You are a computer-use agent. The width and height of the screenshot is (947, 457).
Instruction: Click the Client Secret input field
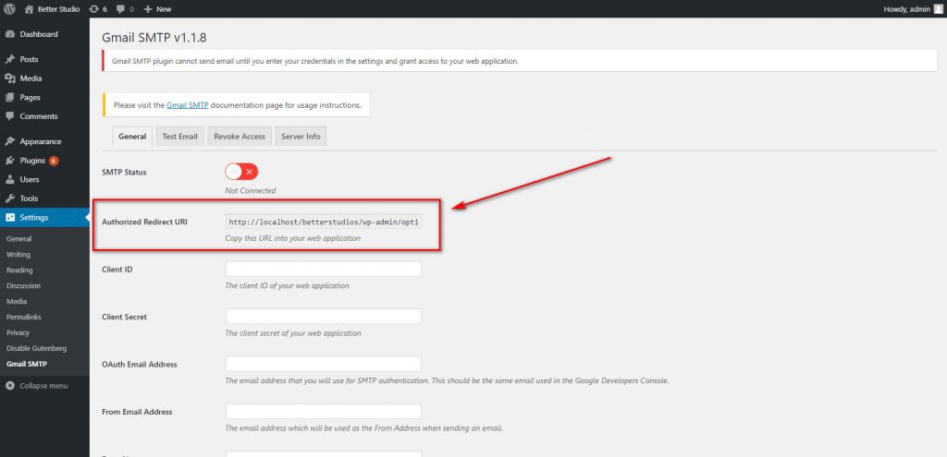coord(323,317)
